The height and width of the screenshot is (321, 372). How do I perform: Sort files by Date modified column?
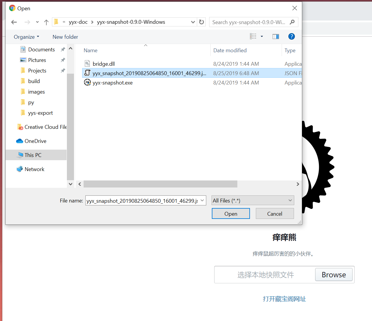230,50
